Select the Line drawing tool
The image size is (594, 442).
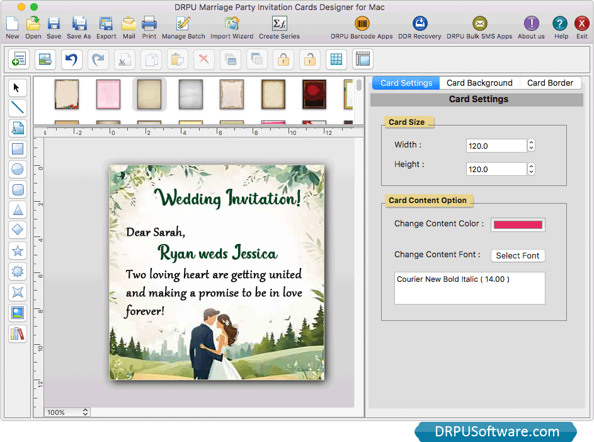[17, 108]
